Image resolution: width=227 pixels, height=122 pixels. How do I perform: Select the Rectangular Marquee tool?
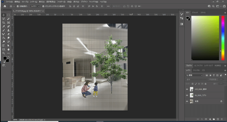click(x=9, y=15)
